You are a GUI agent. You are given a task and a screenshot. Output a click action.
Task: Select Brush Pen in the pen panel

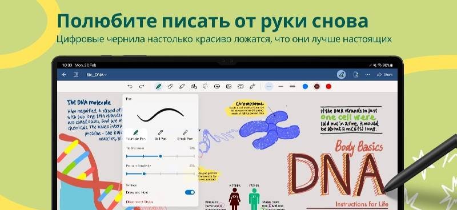click(185, 135)
